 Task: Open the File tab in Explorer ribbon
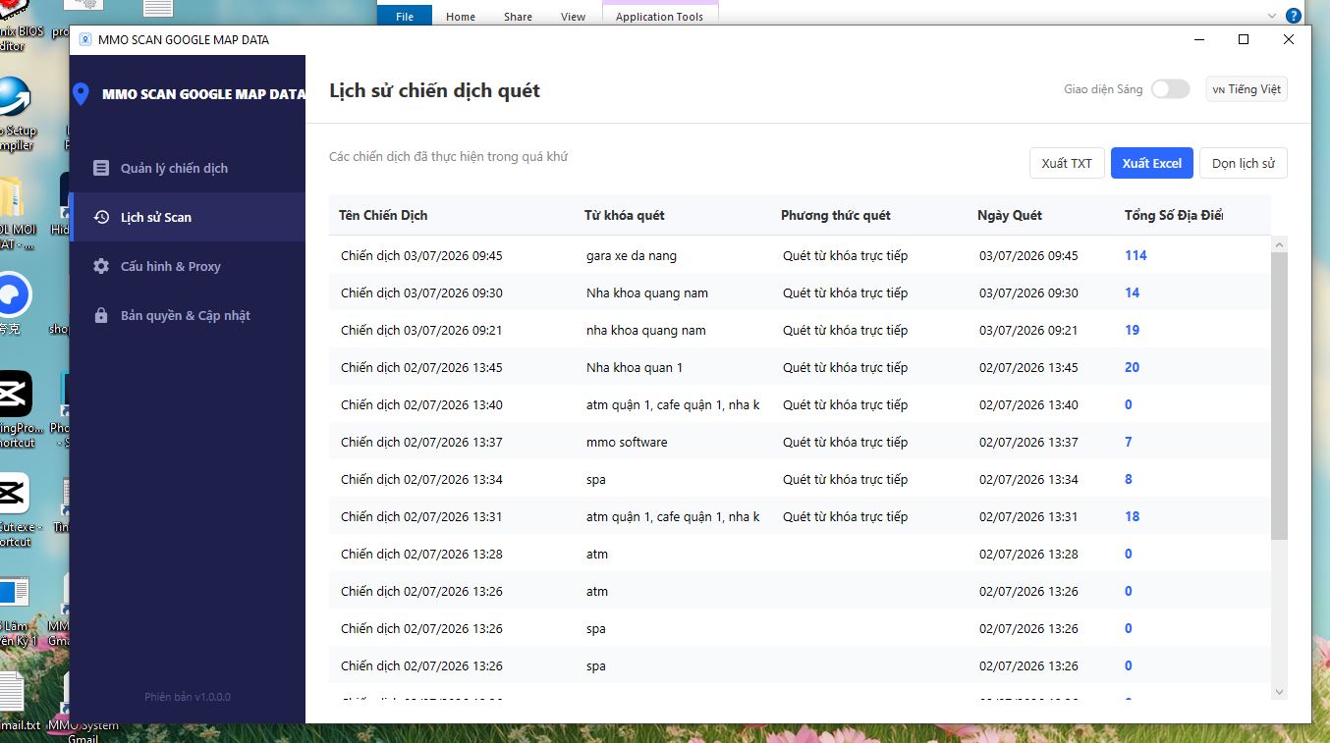point(405,17)
